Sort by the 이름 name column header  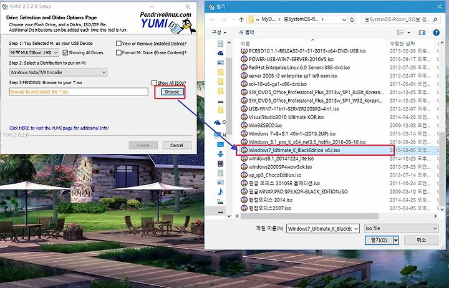point(246,44)
